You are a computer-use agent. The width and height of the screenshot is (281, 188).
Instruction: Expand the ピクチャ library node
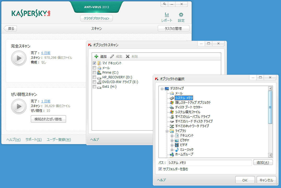(x=172, y=140)
